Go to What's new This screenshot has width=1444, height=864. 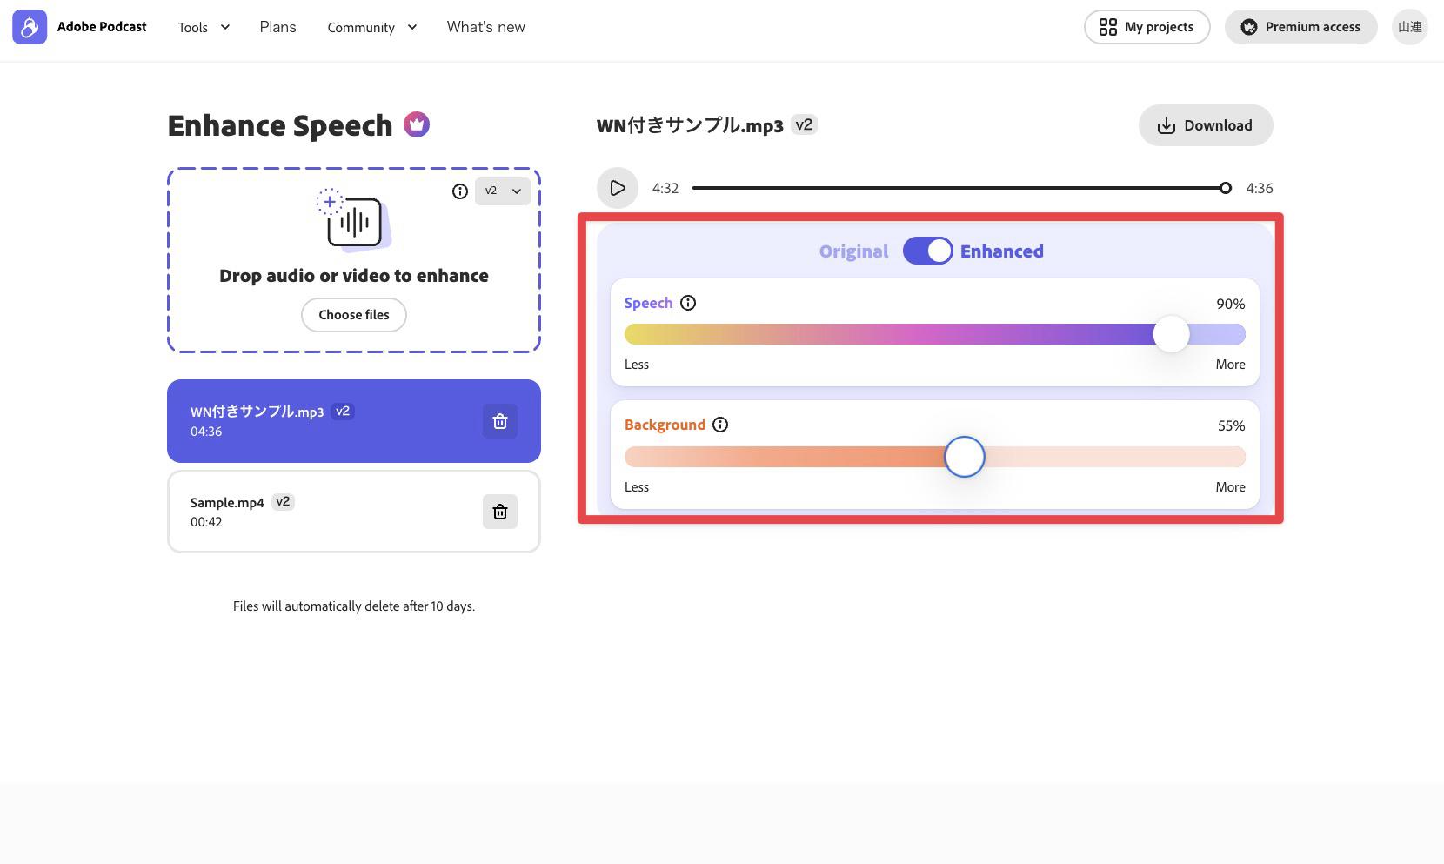click(x=485, y=27)
